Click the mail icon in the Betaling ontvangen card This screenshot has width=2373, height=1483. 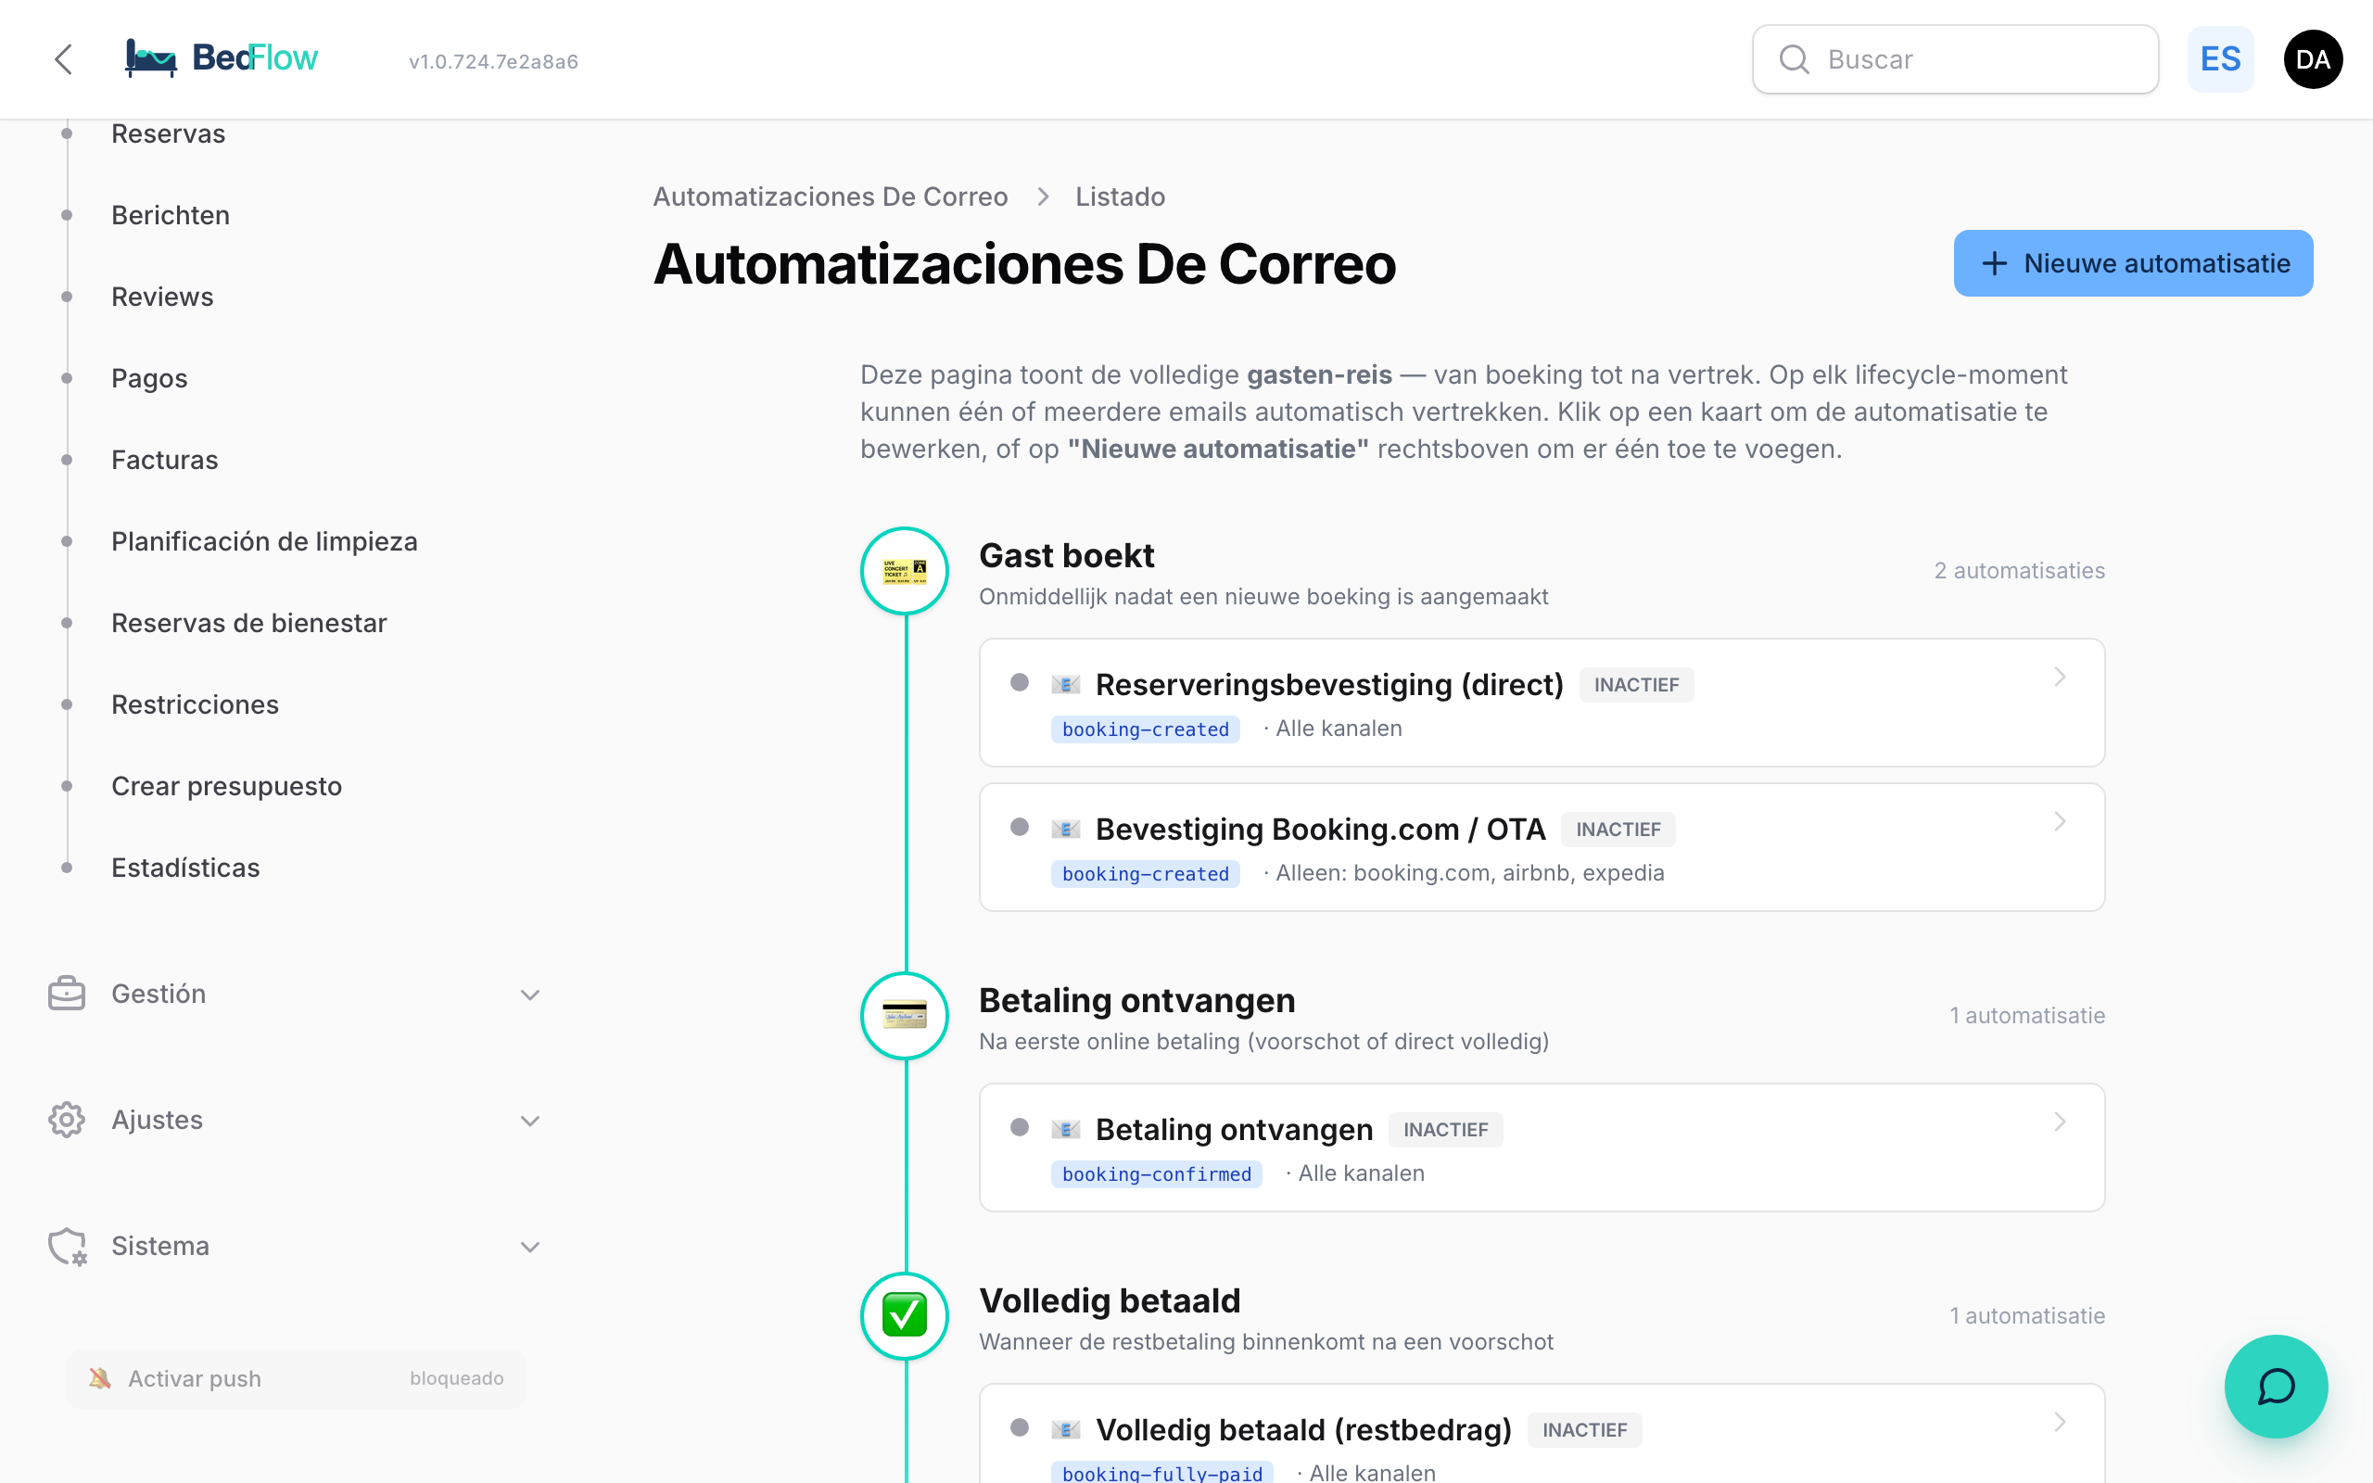[x=1065, y=1129]
